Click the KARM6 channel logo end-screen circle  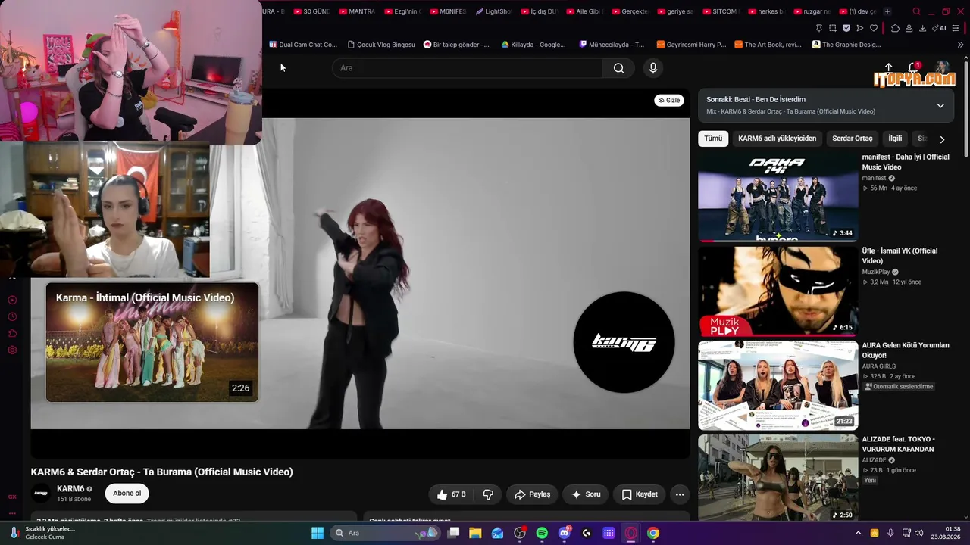pos(624,342)
